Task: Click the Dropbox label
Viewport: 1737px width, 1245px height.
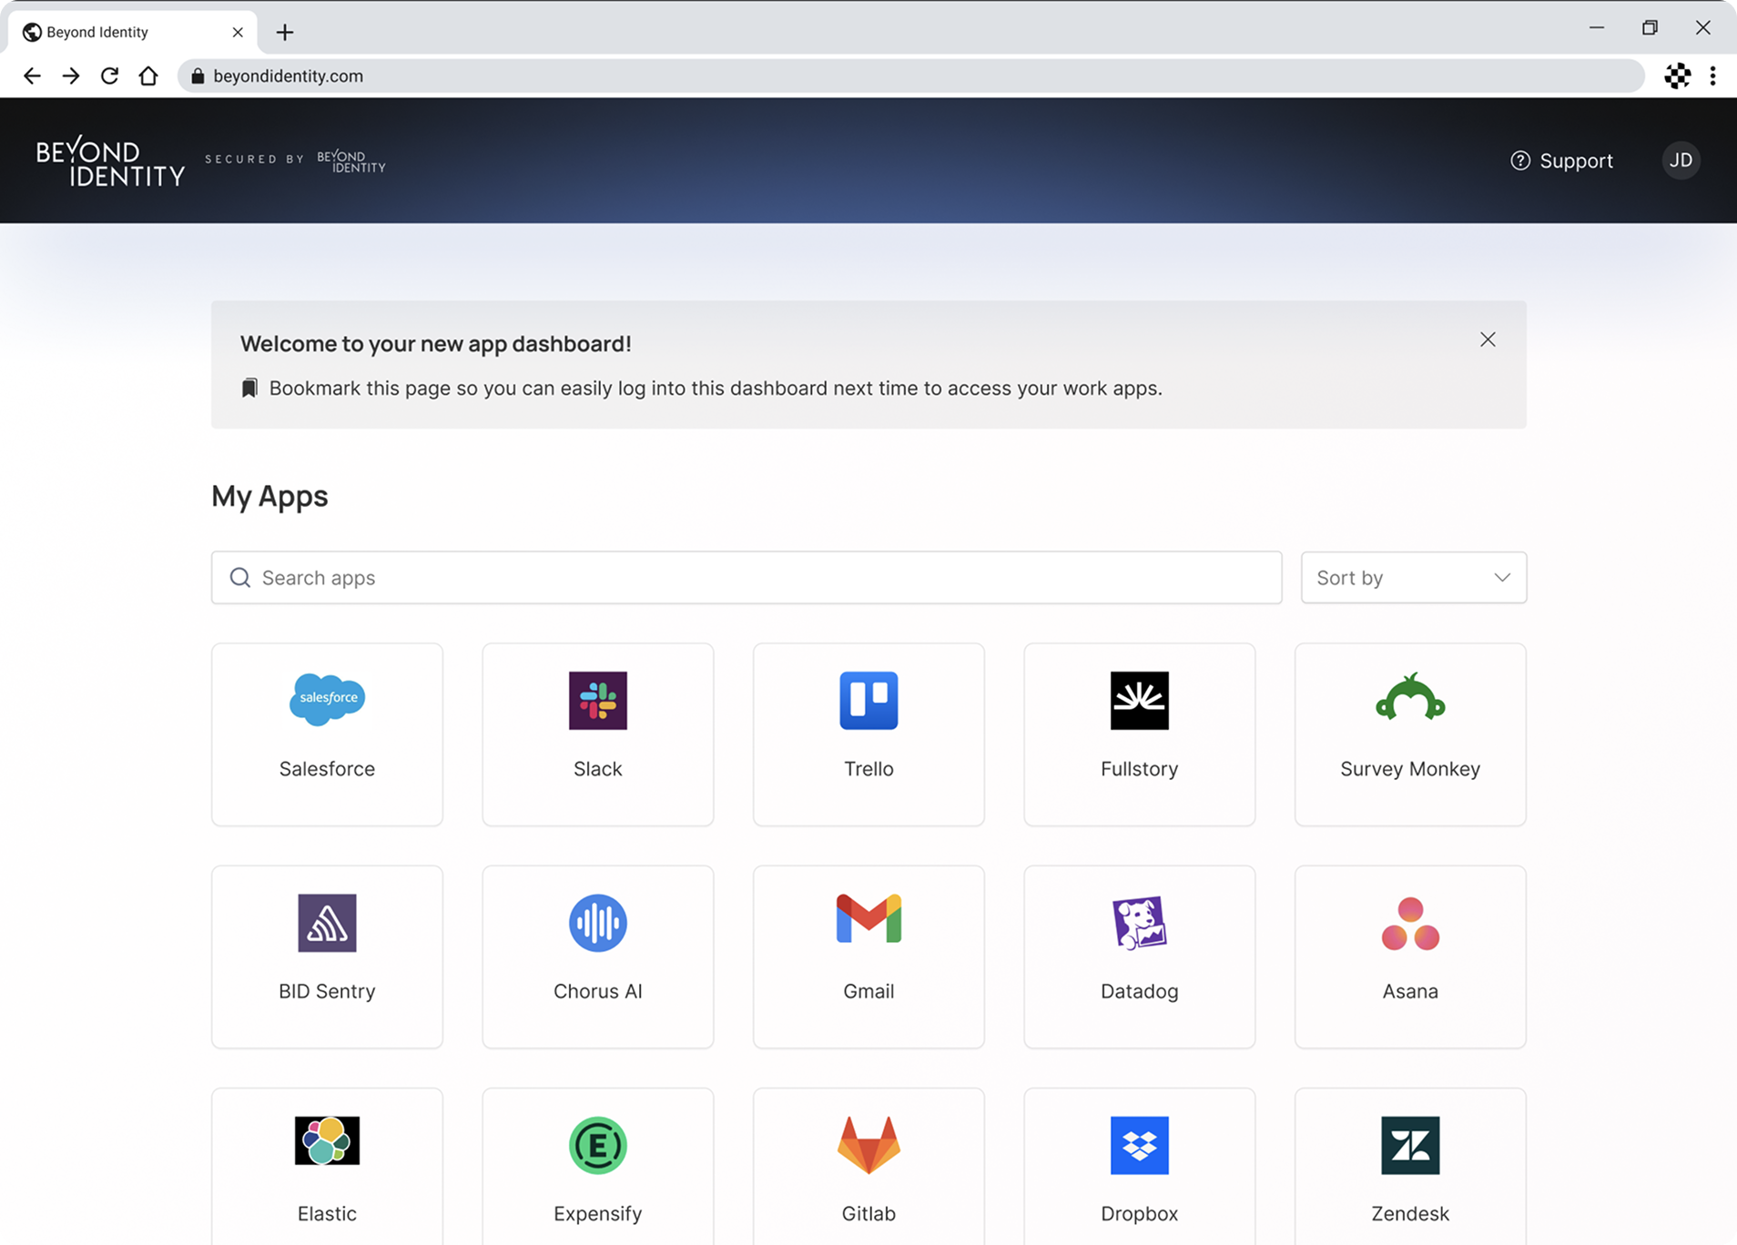Action: coord(1139,1213)
